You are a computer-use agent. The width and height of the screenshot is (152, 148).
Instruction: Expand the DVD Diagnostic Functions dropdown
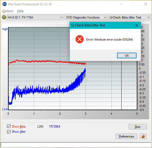pyautogui.click(x=86, y=17)
